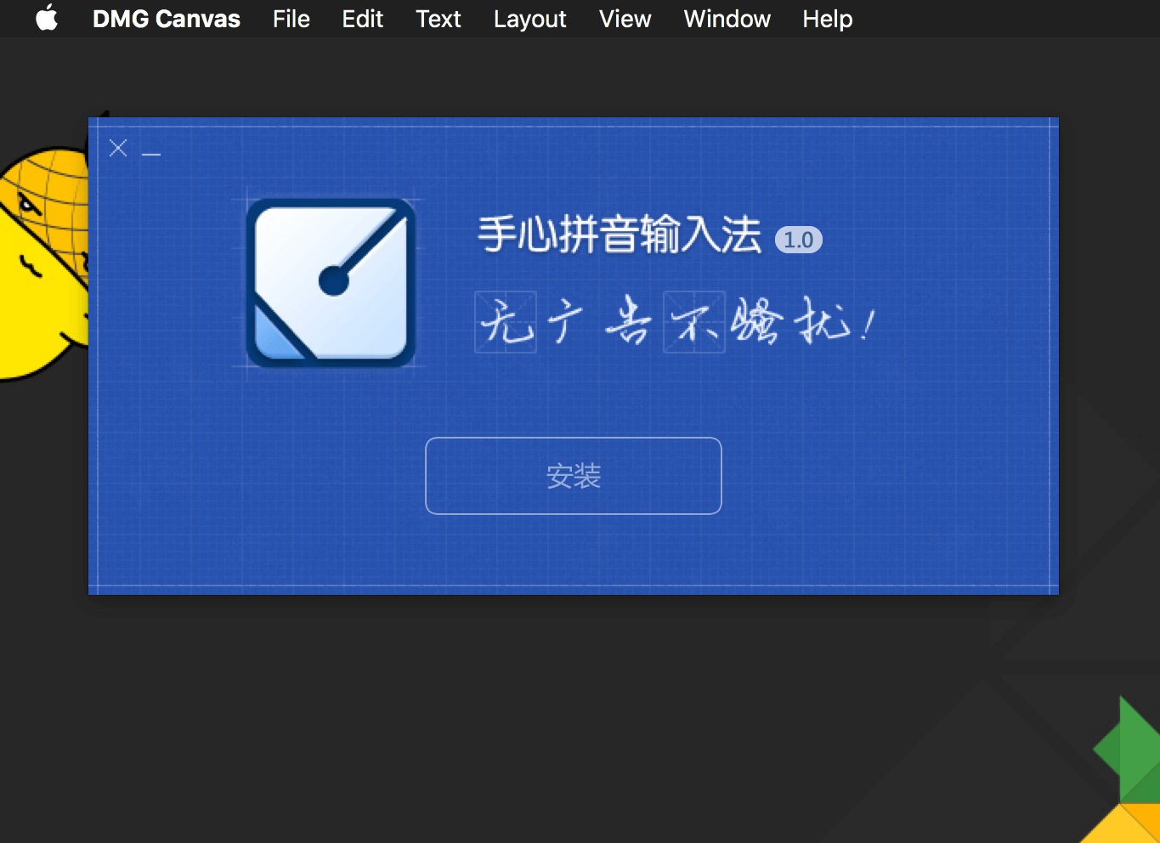This screenshot has width=1160, height=843.
Task: Open the File menu
Action: [x=291, y=19]
